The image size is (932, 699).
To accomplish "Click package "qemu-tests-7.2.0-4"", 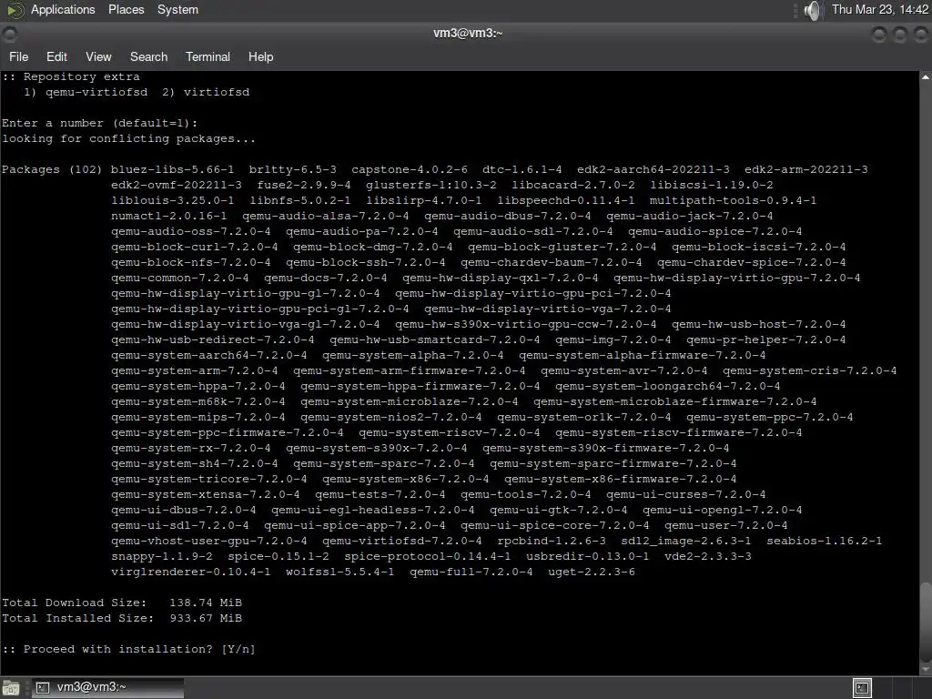I will click(380, 494).
